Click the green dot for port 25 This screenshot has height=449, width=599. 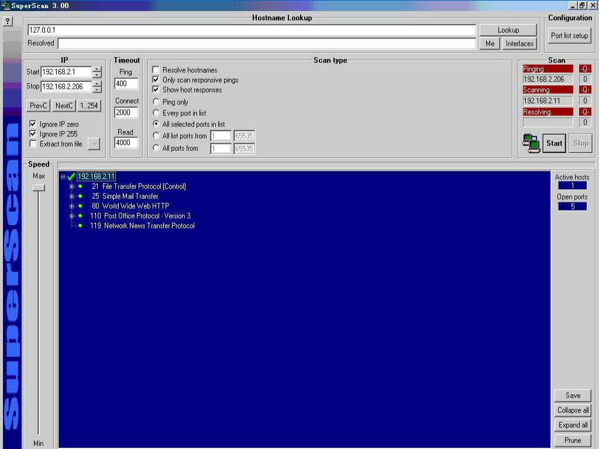click(80, 196)
